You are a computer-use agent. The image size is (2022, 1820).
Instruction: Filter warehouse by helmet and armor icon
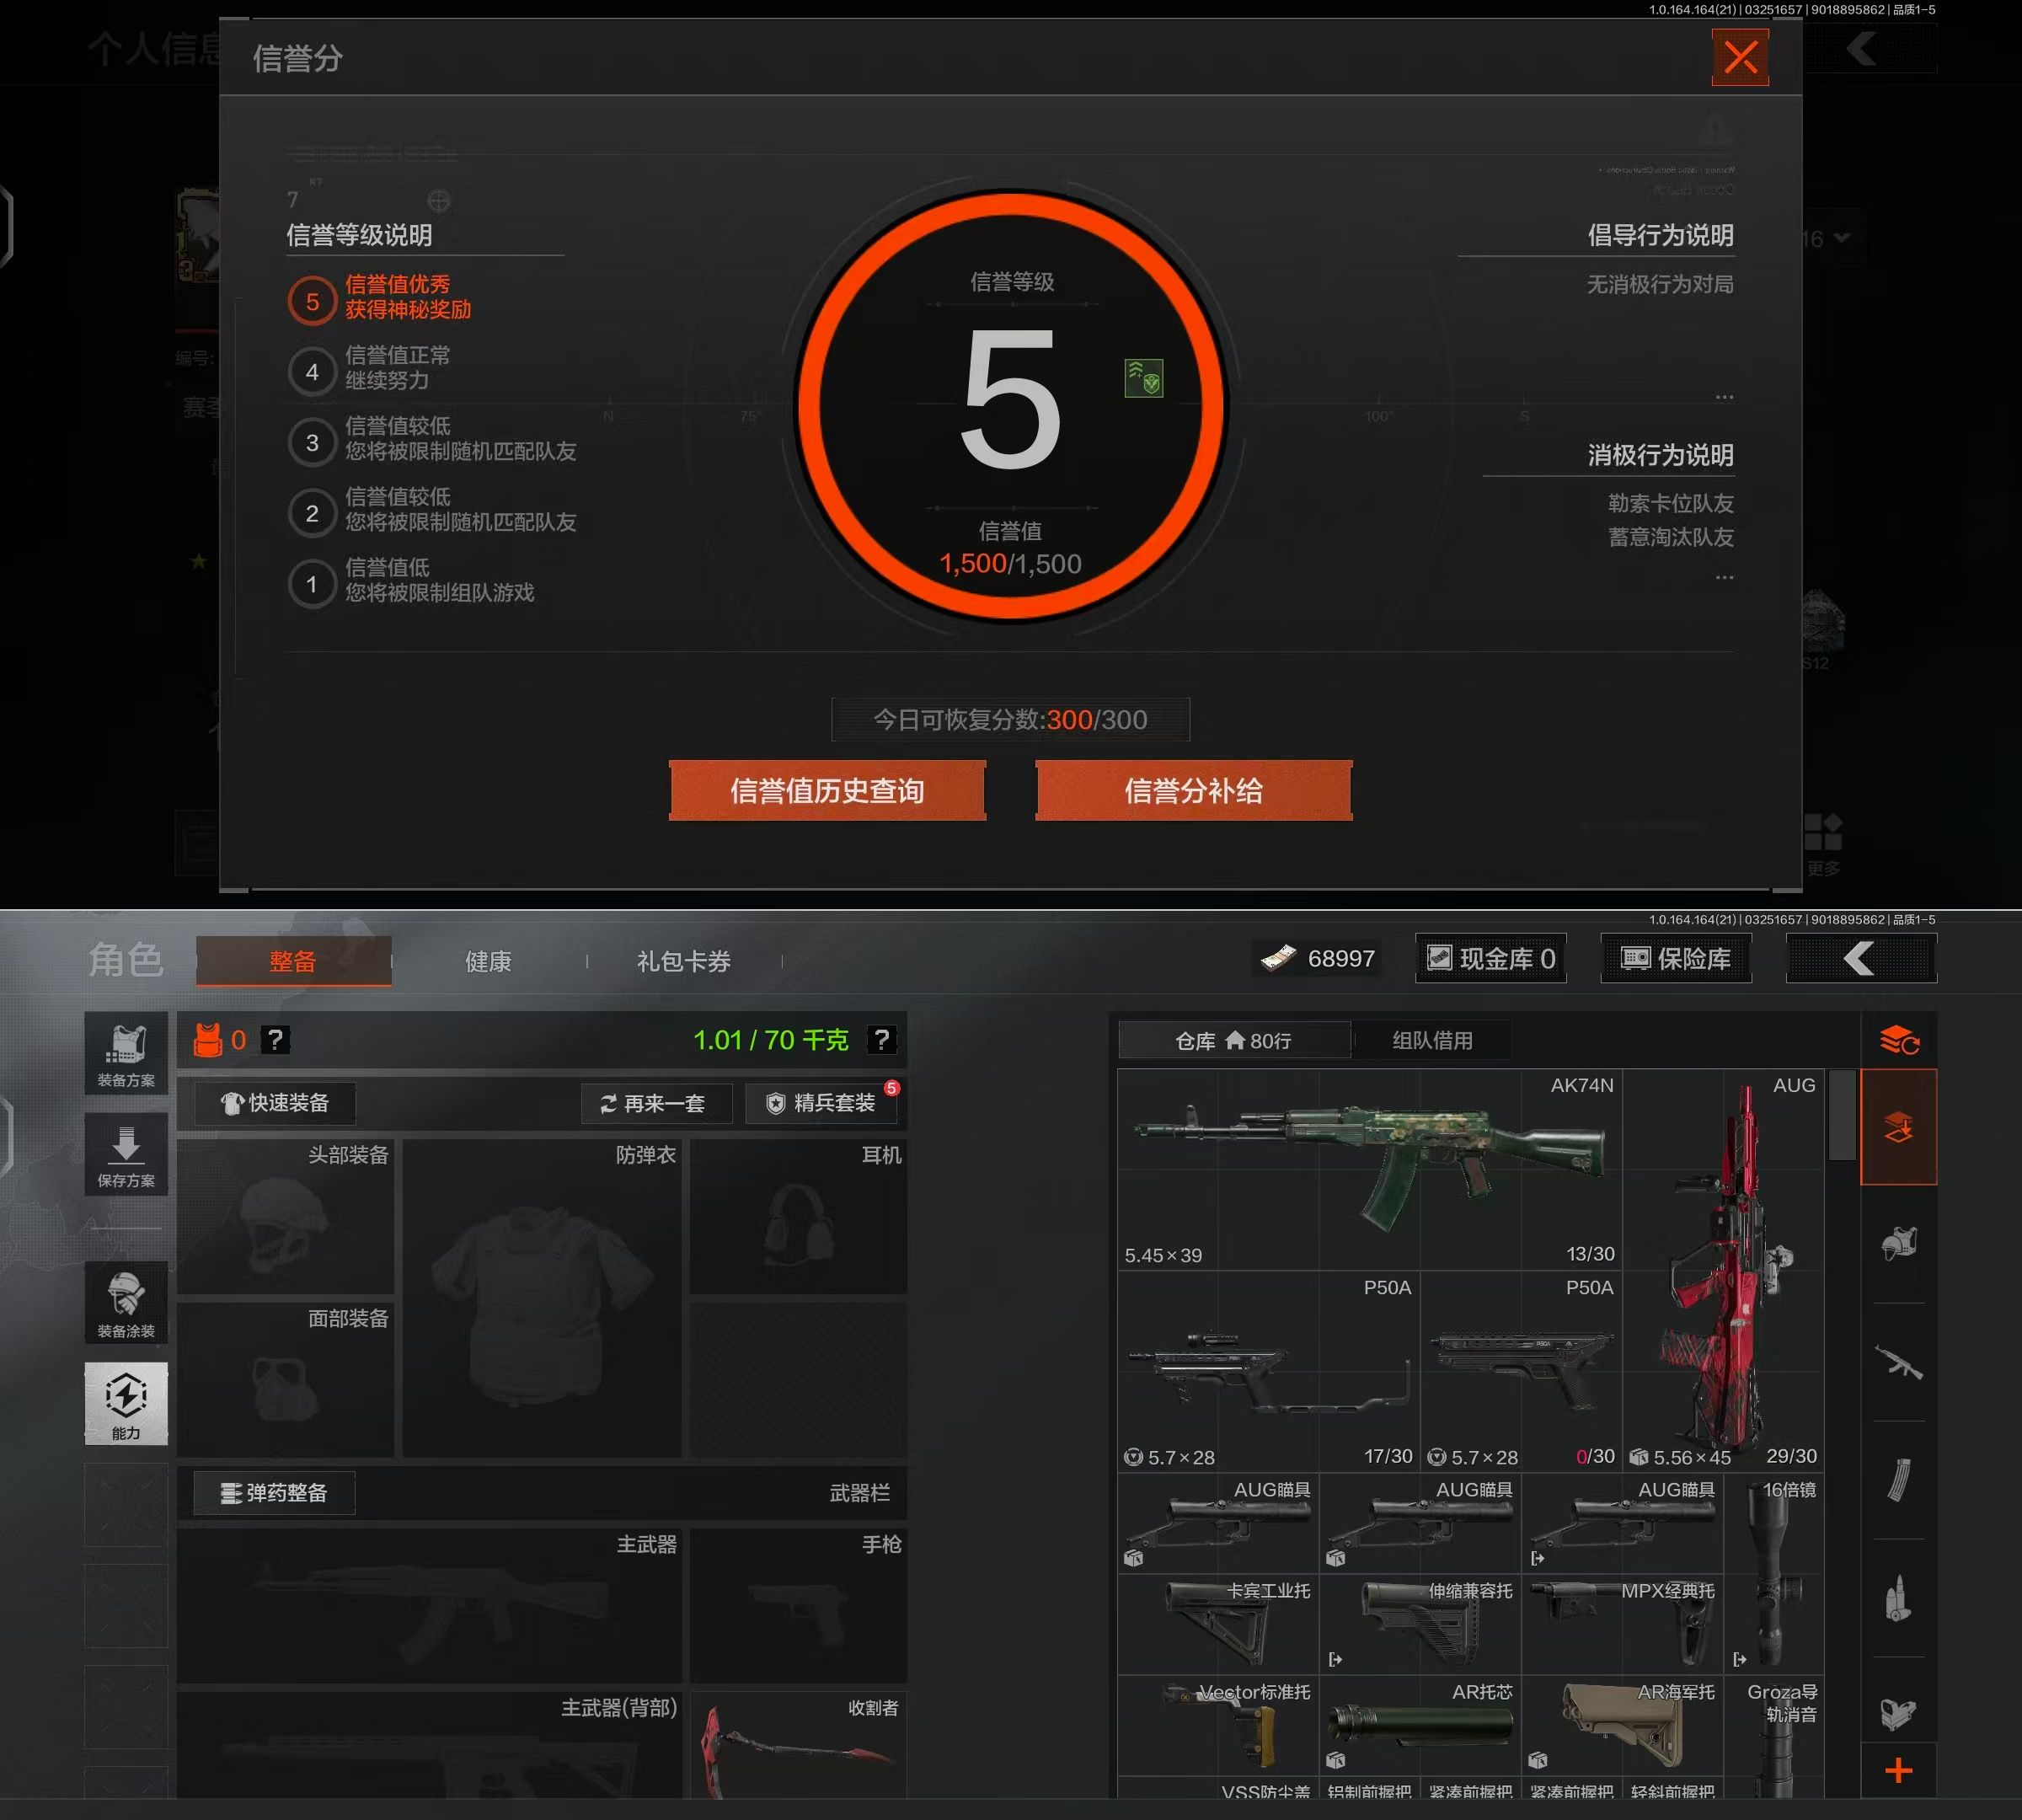pos(1898,1244)
